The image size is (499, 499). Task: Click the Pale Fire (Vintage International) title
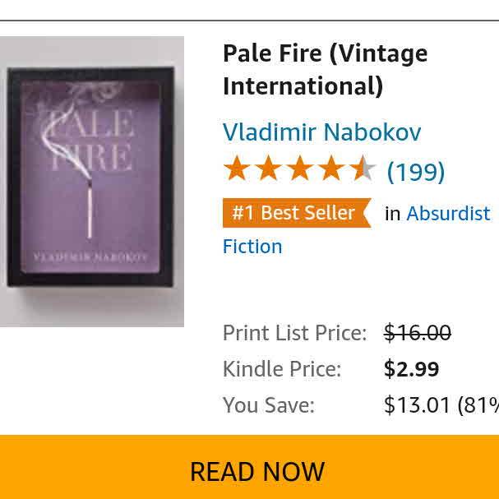point(325,70)
